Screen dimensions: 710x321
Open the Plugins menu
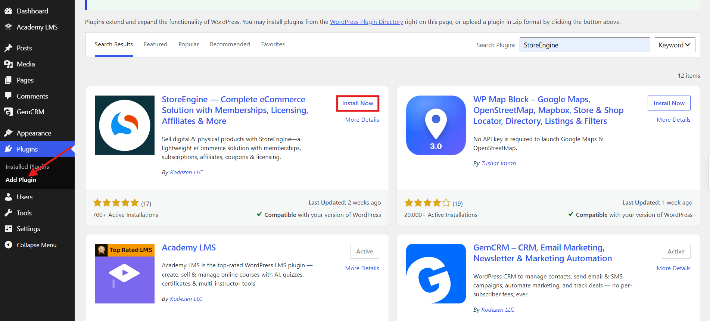37,149
